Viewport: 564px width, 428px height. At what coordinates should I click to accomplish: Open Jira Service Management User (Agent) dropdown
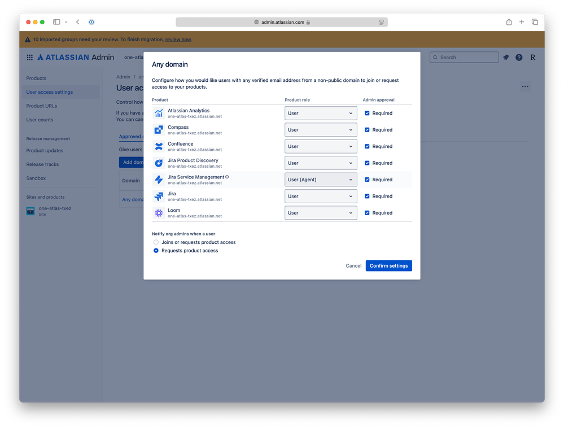pos(321,180)
